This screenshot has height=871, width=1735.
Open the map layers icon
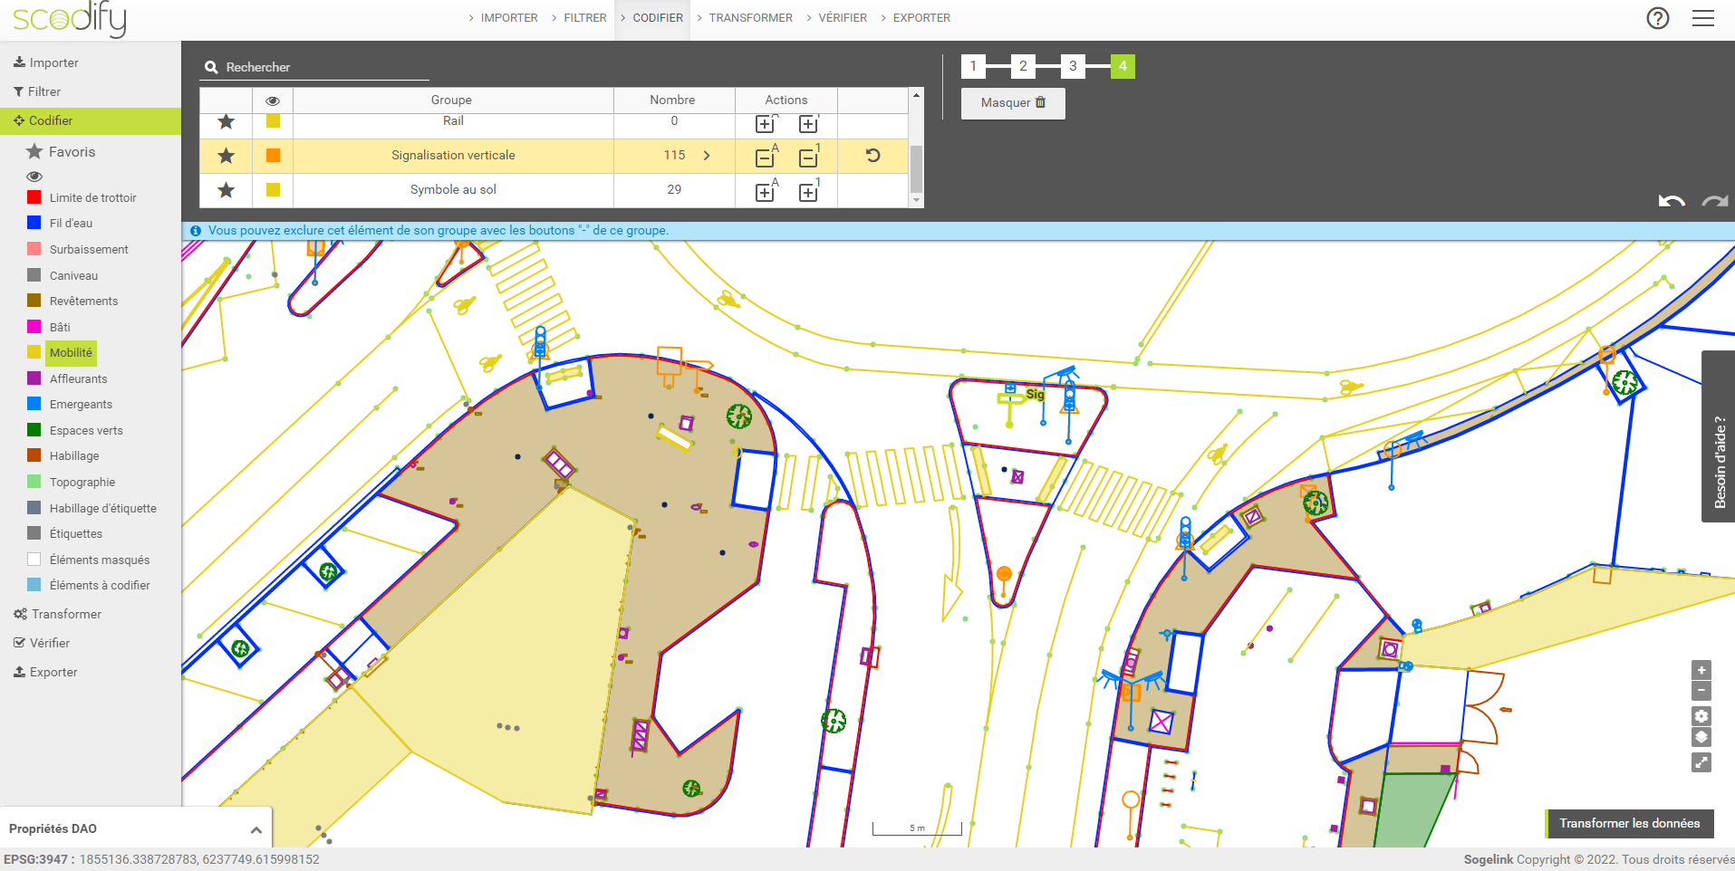pyautogui.click(x=1701, y=738)
